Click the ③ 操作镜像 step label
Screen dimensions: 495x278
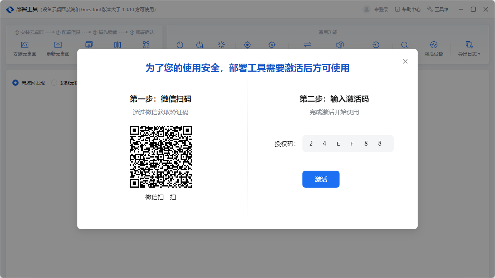point(105,32)
